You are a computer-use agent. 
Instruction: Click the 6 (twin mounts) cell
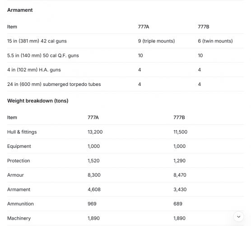coord(215,41)
